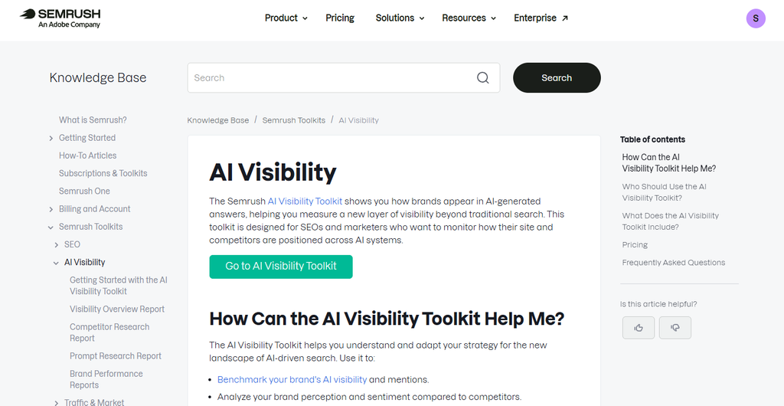Click the thumbs up helpful button
This screenshot has height=406, width=784.
coord(638,328)
